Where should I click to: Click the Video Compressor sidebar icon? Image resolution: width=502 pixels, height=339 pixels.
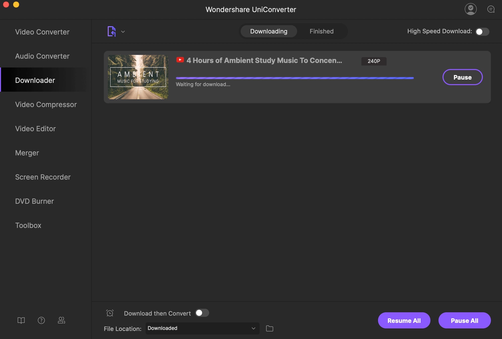tap(45, 104)
